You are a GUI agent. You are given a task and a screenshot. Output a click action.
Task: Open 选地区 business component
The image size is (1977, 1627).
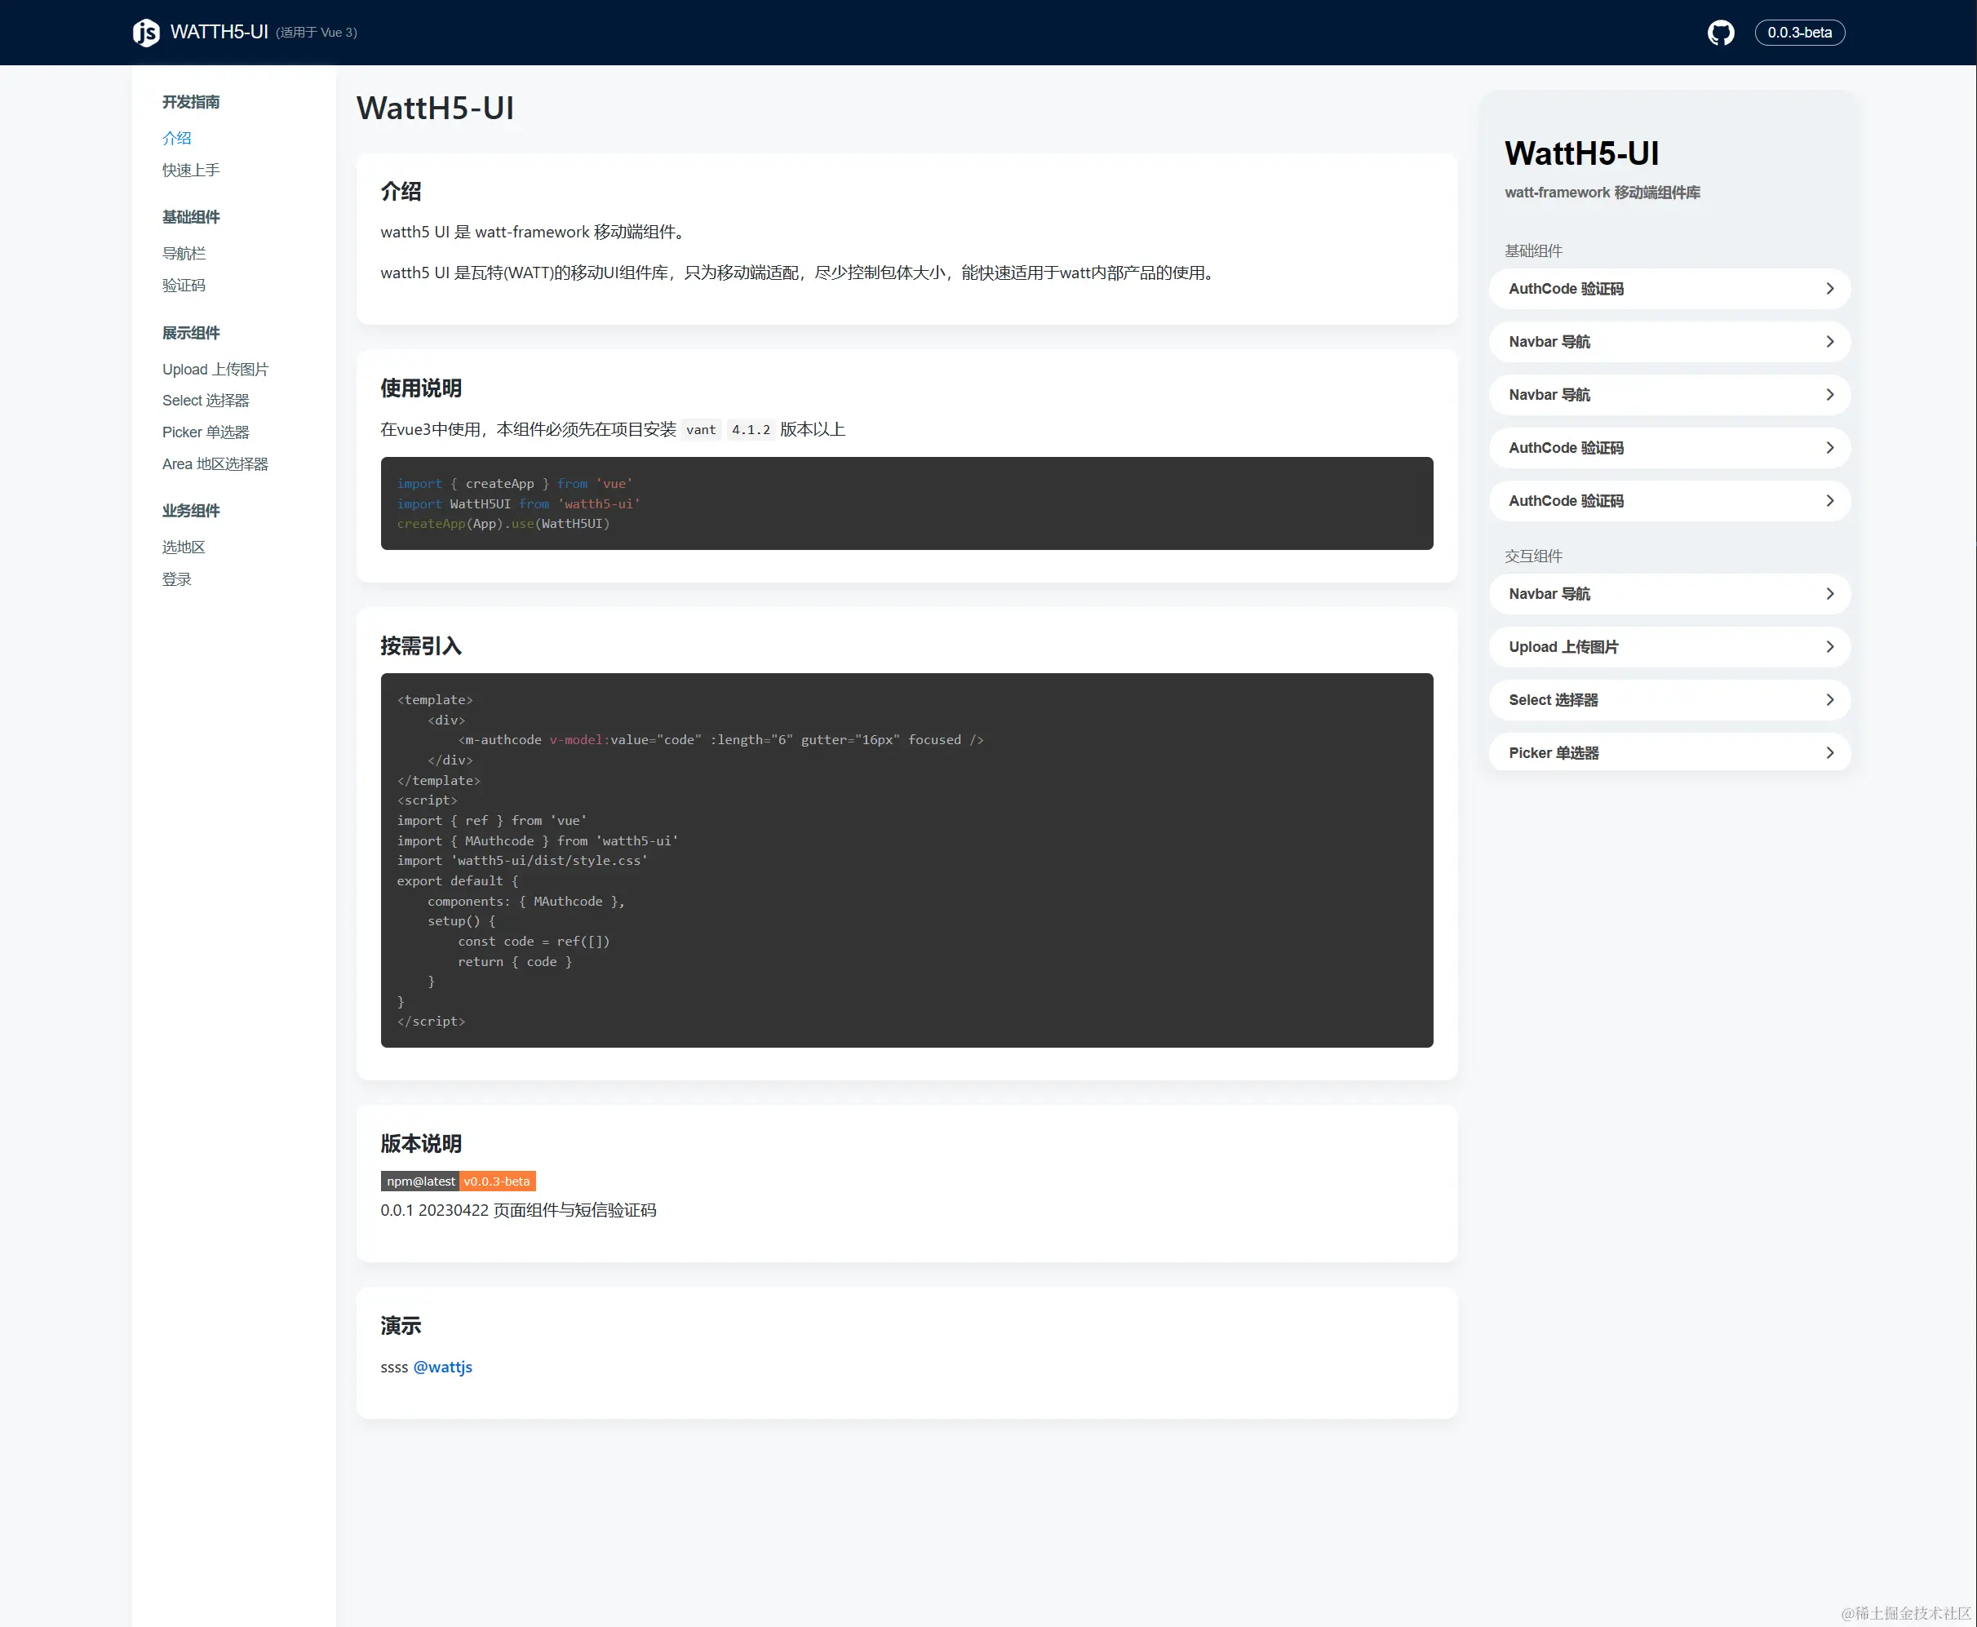184,547
